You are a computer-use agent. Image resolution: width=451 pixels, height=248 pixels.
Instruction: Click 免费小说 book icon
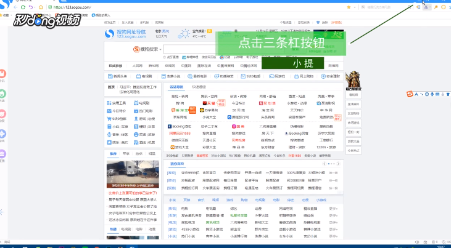point(163,76)
